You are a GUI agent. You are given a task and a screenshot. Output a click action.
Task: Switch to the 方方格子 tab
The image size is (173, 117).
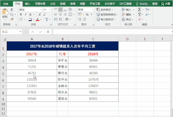[110, 4]
